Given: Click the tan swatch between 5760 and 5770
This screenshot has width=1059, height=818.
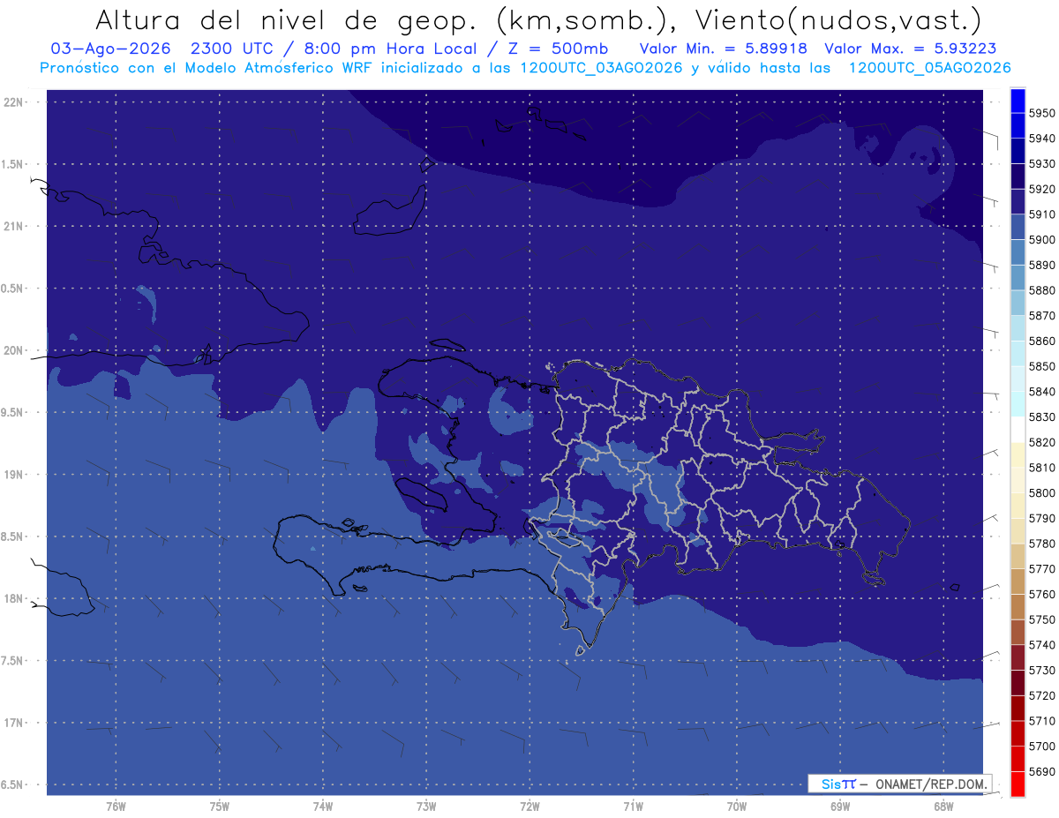Looking at the screenshot, I should [x=1018, y=582].
